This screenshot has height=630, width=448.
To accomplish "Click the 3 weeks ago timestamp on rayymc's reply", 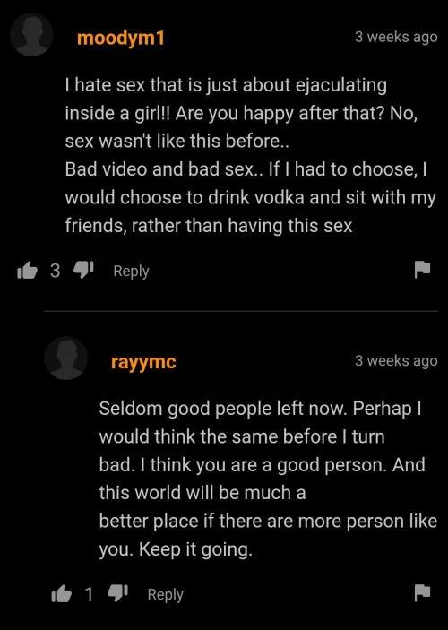I will (396, 361).
